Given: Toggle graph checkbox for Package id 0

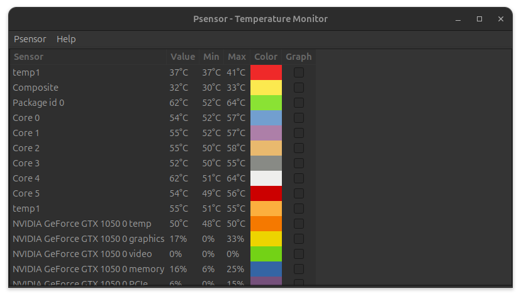Looking at the screenshot, I should [x=299, y=103].
